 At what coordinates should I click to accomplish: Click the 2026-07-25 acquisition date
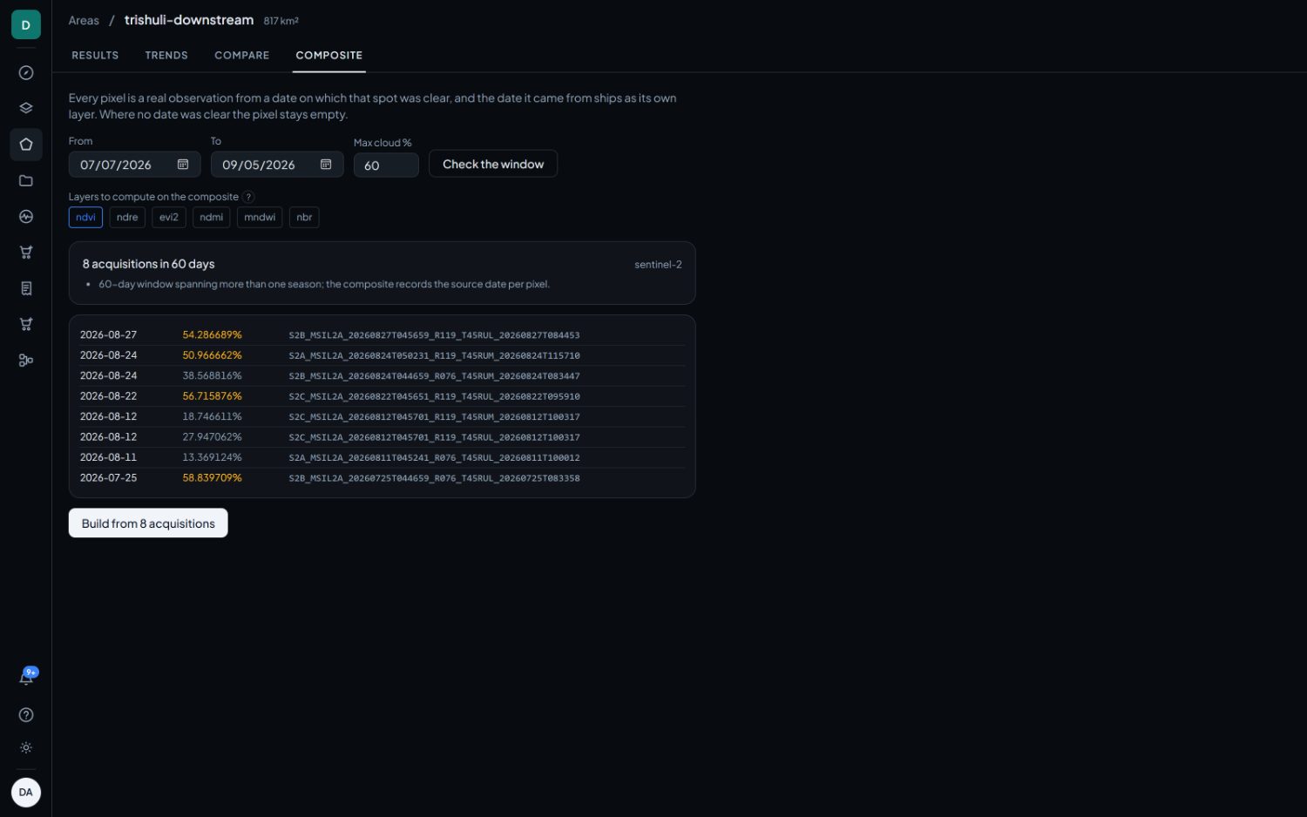108,478
